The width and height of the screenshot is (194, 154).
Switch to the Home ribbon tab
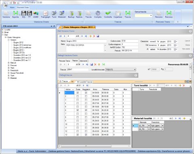(12, 7)
